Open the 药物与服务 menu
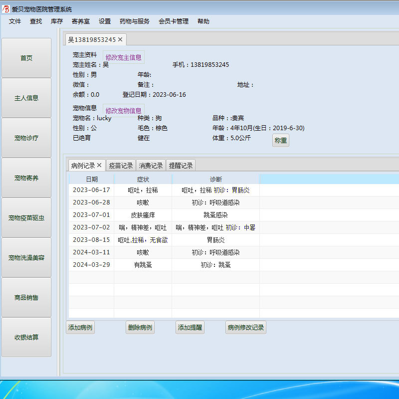This screenshot has width=399, height=399. point(135,21)
